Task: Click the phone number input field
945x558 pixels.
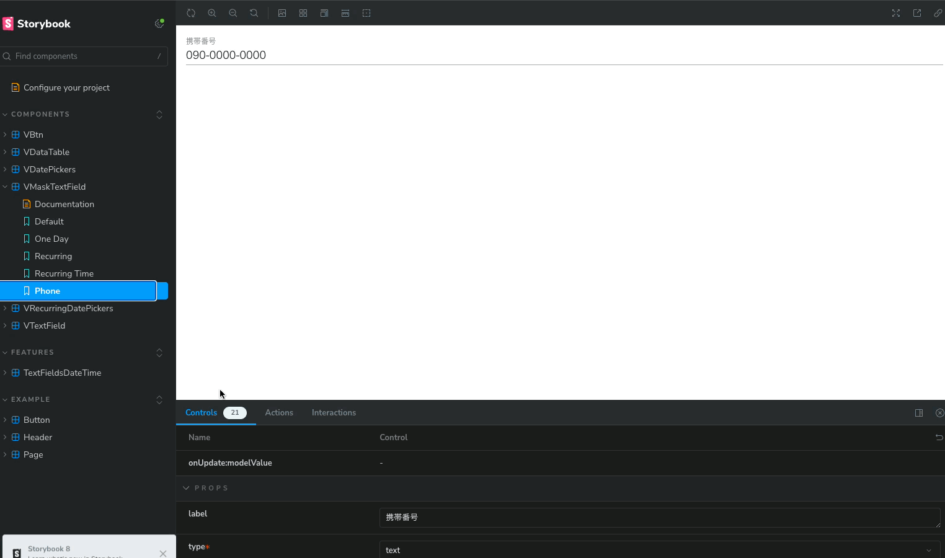Action: pos(564,55)
